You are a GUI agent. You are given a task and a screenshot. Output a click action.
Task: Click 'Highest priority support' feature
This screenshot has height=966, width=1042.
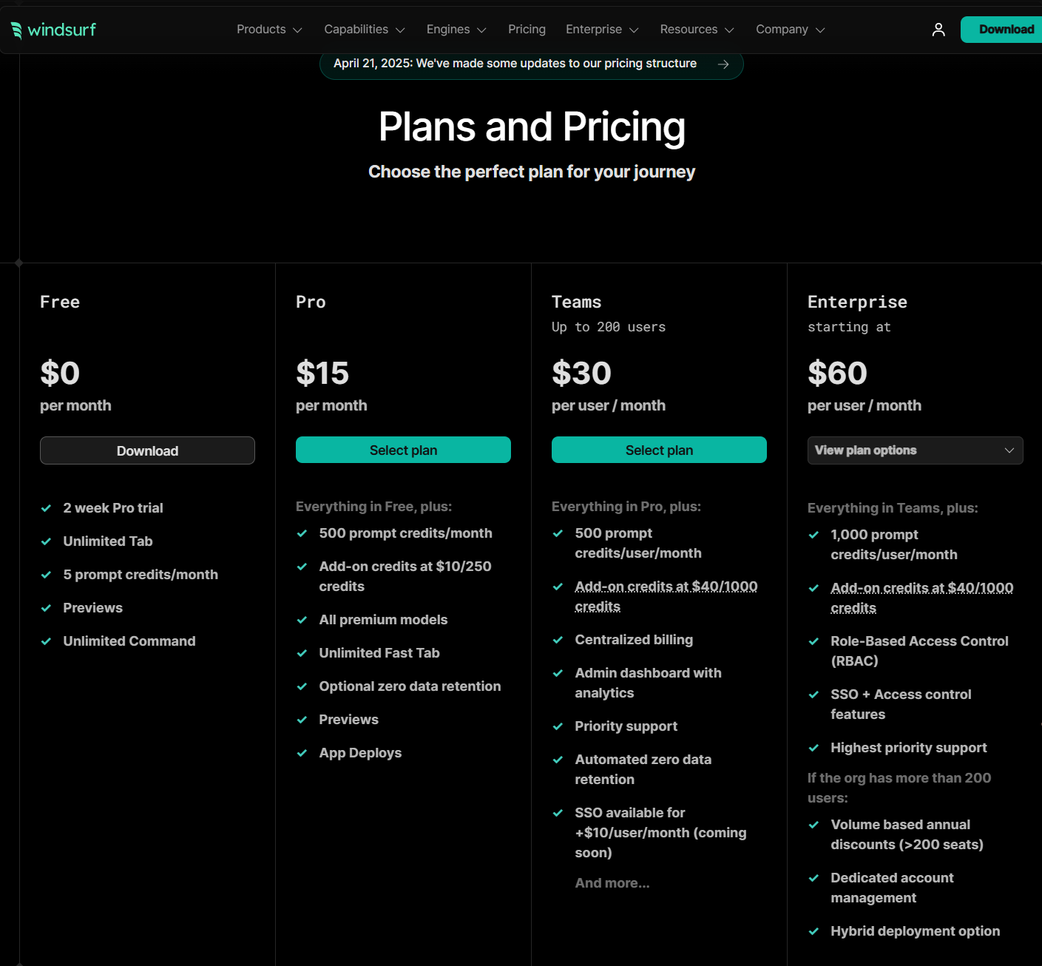(x=909, y=748)
